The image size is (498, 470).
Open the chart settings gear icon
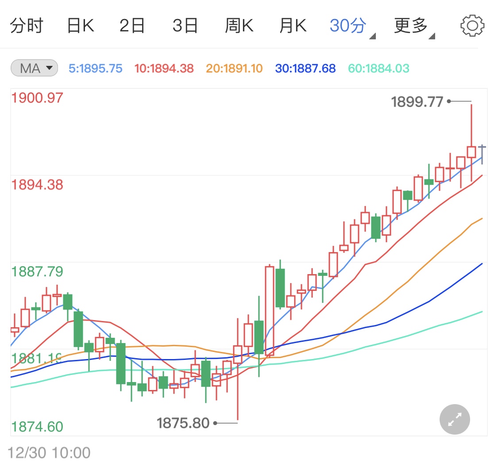[x=472, y=25]
